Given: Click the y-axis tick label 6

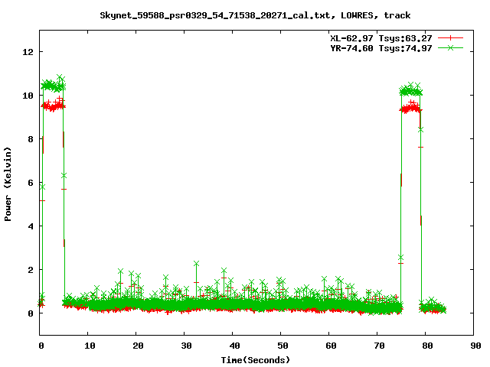Looking at the screenshot, I should [x=31, y=183].
